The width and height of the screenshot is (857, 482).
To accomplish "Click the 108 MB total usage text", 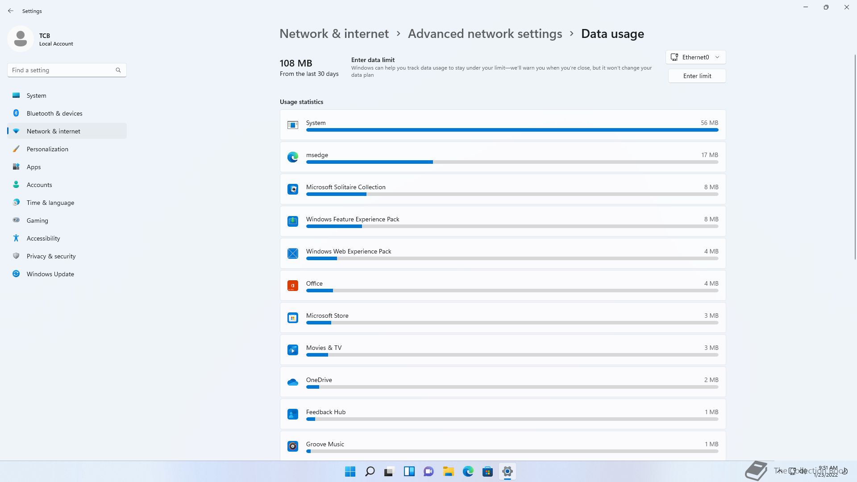I will pyautogui.click(x=296, y=63).
